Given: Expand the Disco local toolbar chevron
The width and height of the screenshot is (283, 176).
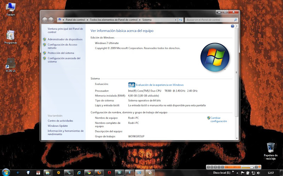Looking at the screenshot, I should (233, 171).
